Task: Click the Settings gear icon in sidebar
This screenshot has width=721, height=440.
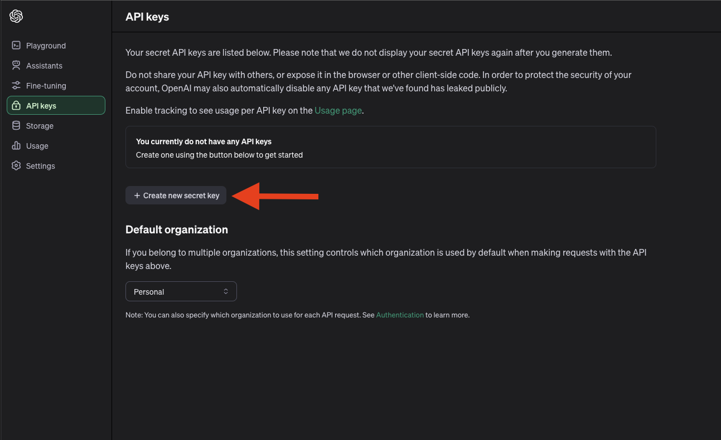Action: tap(16, 166)
